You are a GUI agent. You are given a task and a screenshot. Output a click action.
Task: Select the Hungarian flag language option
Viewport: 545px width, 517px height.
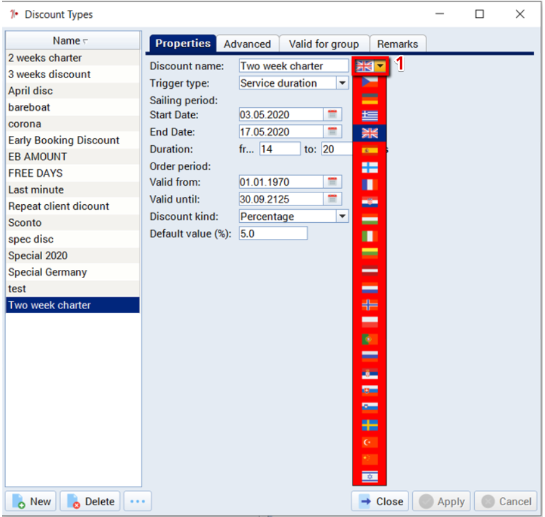(x=369, y=219)
